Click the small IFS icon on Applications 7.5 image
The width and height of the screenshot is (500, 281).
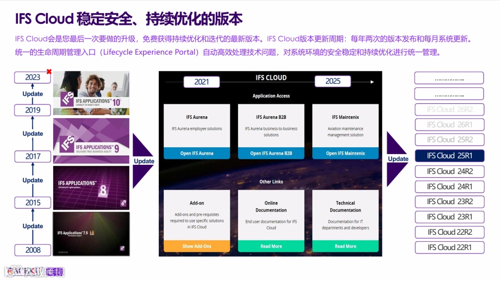pos(122,248)
